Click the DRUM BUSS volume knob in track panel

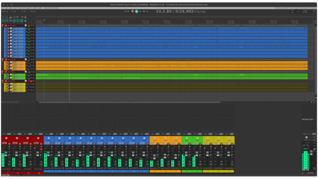pyautogui.click(x=25, y=25)
